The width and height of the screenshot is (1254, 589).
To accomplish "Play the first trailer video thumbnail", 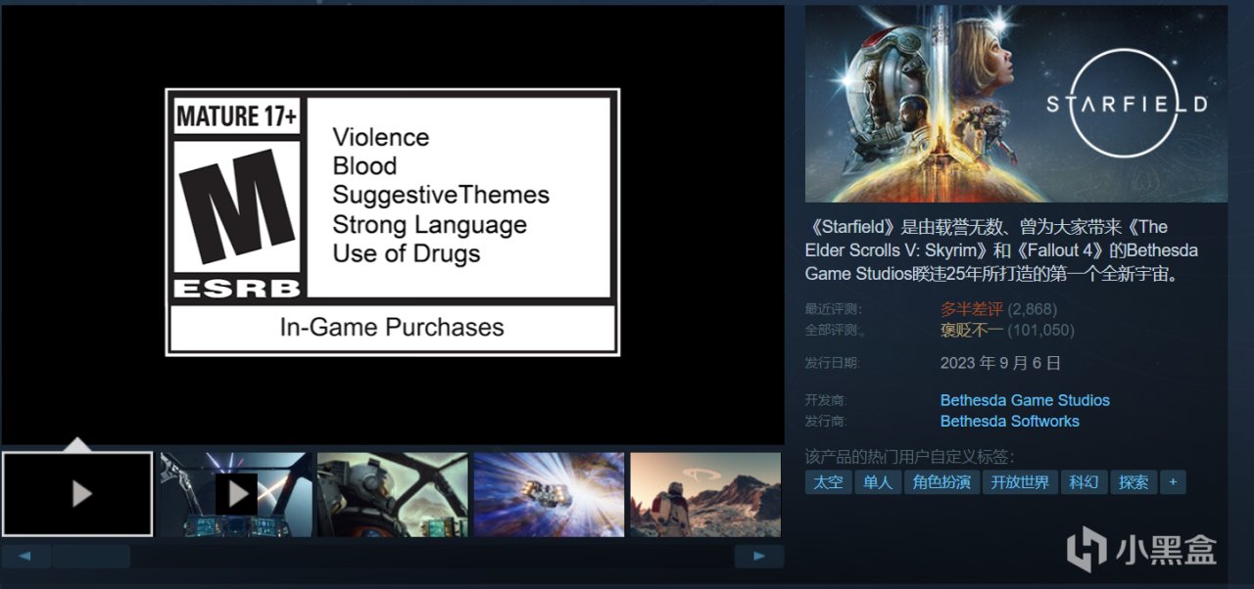I will coord(77,494).
